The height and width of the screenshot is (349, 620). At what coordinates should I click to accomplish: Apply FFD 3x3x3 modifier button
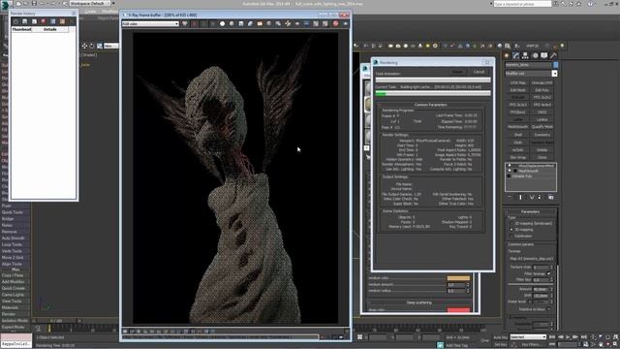click(x=517, y=105)
